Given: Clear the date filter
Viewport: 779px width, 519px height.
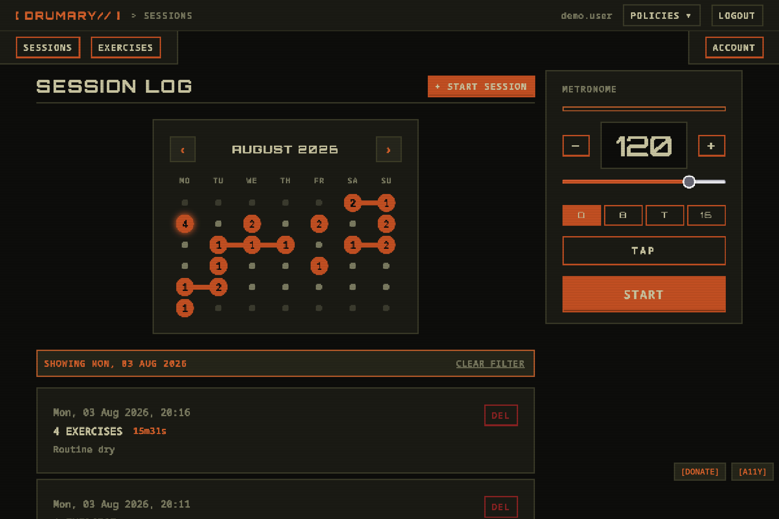Looking at the screenshot, I should 490,363.
